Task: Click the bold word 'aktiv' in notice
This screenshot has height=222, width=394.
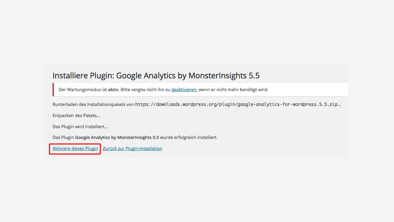Action: [x=113, y=89]
